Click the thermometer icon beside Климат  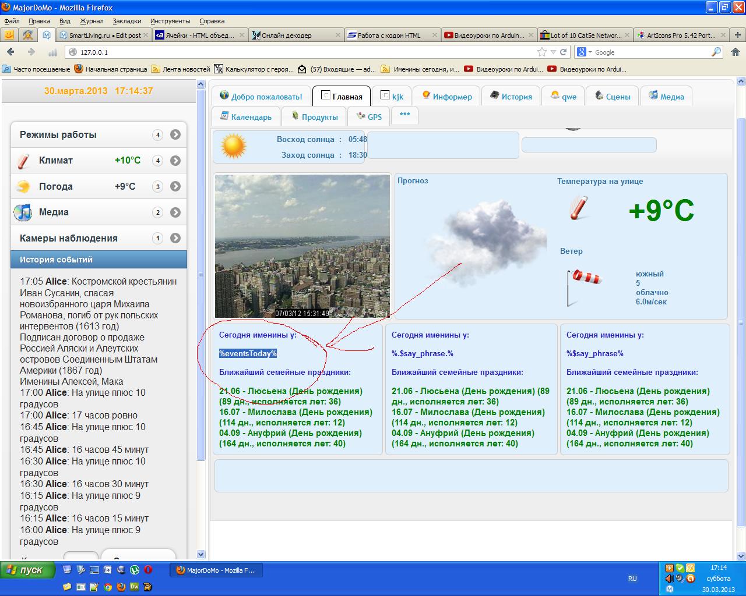pyautogui.click(x=24, y=161)
